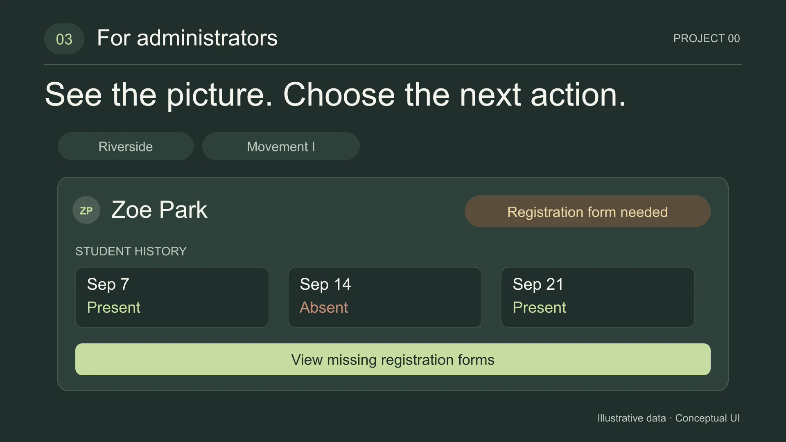
Task: Click the Zoe Park student name
Action: (159, 210)
